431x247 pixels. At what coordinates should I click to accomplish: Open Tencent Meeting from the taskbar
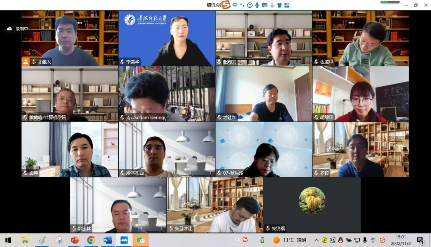coord(124,240)
